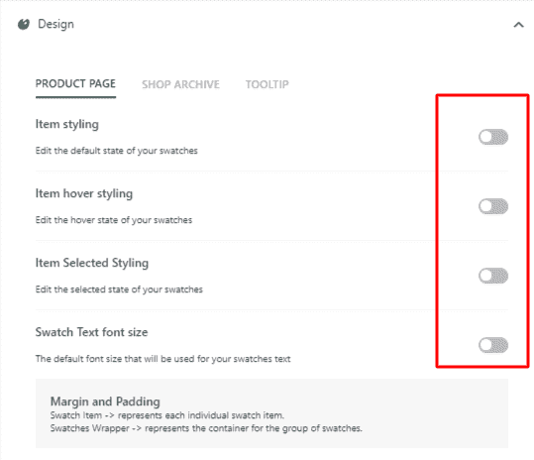Toggle the Item Selected Styling switch

[493, 276]
